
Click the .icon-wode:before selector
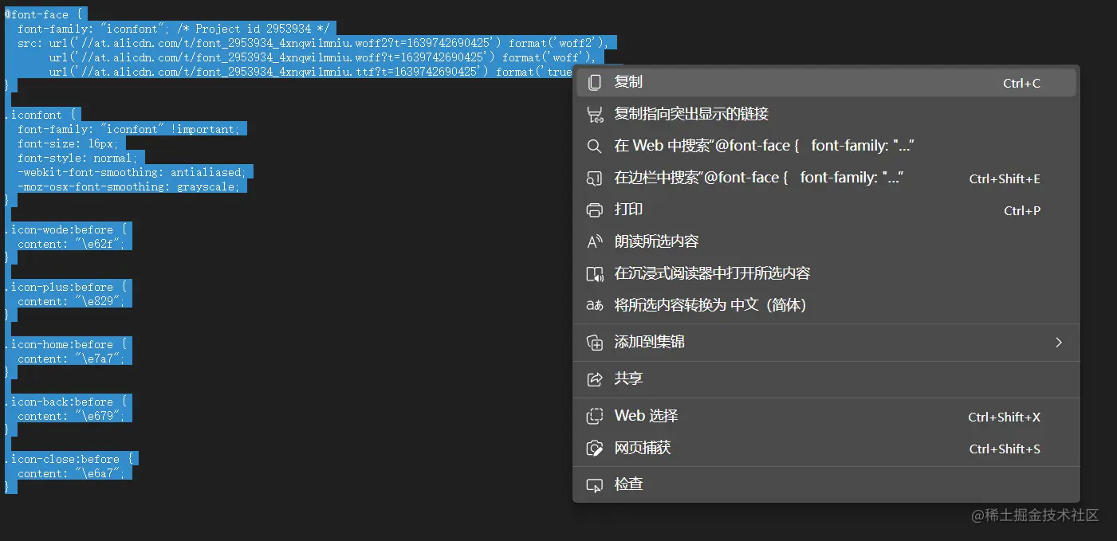tap(65, 229)
